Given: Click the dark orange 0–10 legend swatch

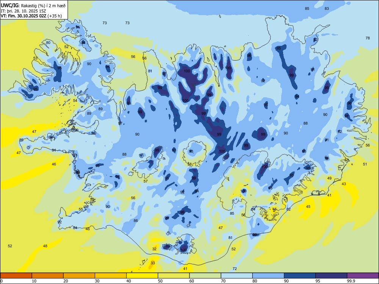Looking at the screenshot, I should [x=16, y=276].
